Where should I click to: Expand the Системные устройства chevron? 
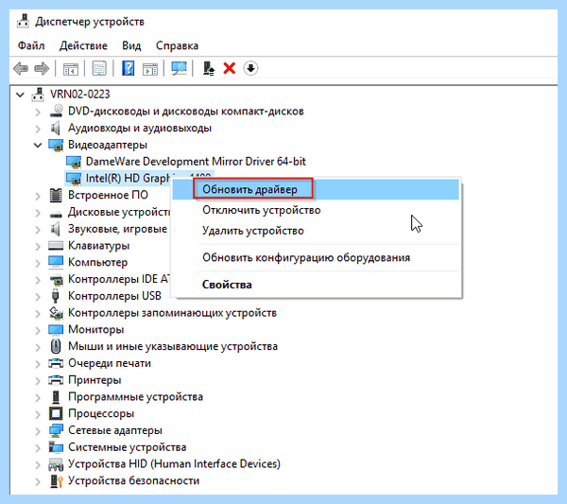(x=38, y=448)
